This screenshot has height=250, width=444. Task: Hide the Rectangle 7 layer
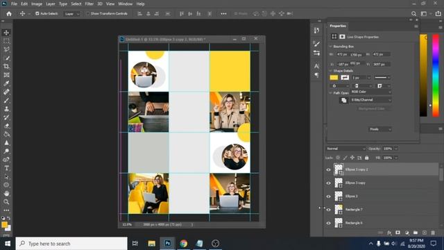(328, 210)
